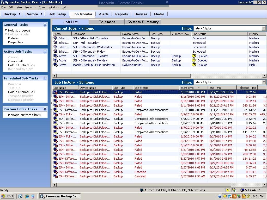Viewport: 267px width, 200px height.
Task: Click the SSHCAAD01 server icon in the status bar
Action: (242, 190)
